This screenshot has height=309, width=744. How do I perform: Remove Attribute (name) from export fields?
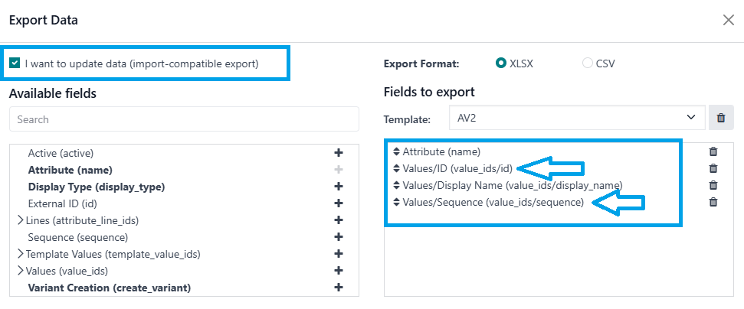click(x=713, y=152)
